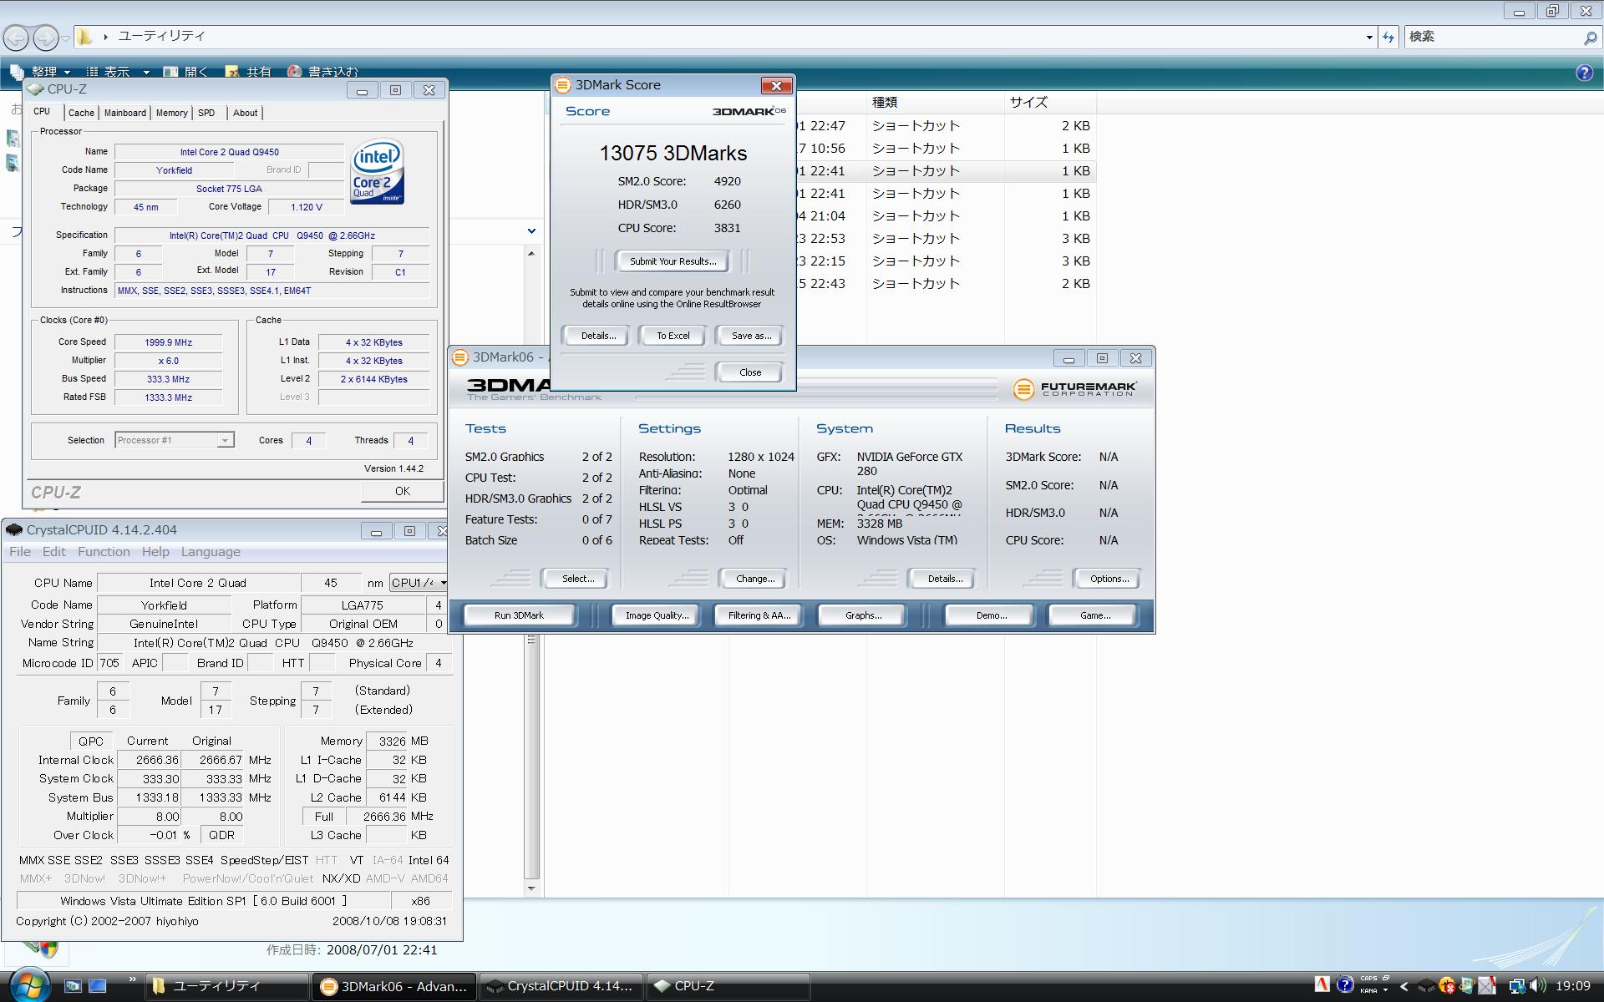Click the Explorer help question mark icon

(x=1584, y=73)
